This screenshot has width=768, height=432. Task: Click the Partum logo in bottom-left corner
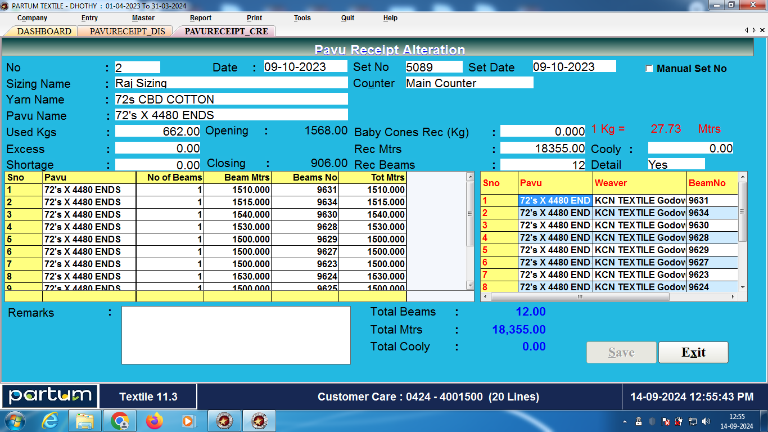click(49, 396)
